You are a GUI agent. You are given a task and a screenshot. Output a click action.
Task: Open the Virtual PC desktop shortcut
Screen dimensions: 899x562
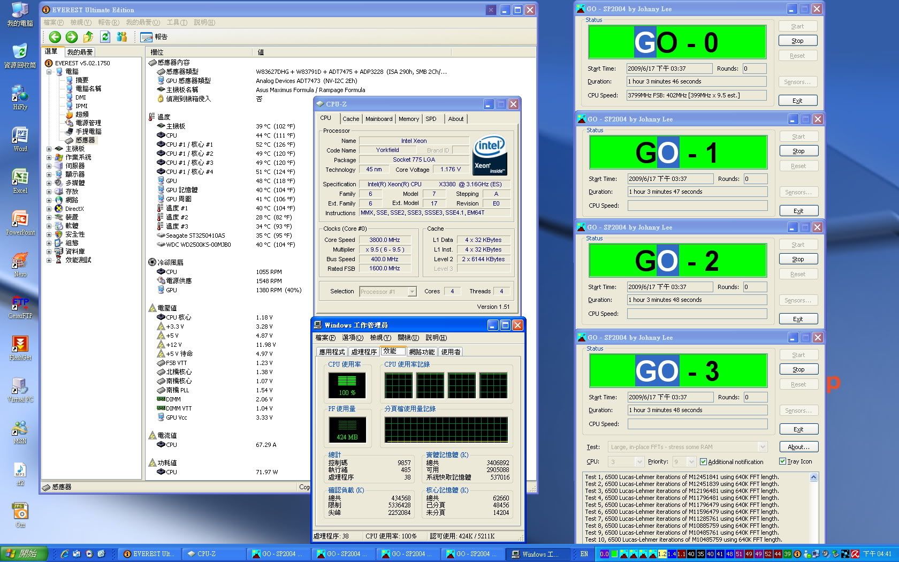[x=20, y=390]
